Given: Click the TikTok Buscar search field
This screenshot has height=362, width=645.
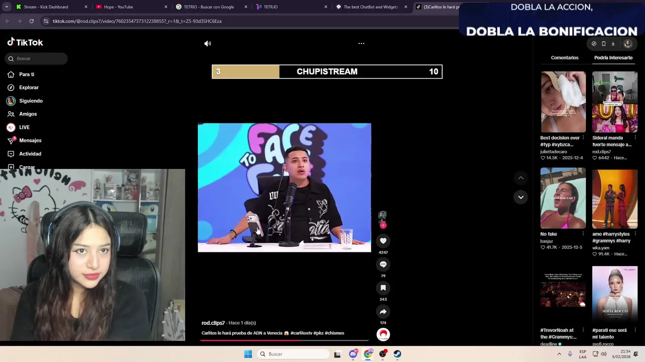Looking at the screenshot, I should point(37,59).
